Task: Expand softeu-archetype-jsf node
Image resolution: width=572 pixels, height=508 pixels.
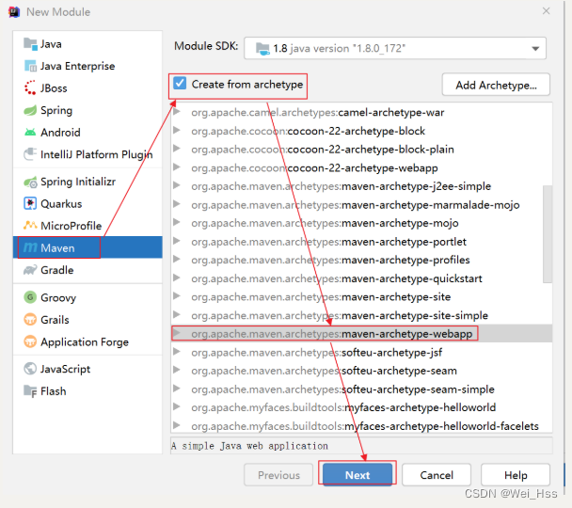Action: tap(177, 352)
